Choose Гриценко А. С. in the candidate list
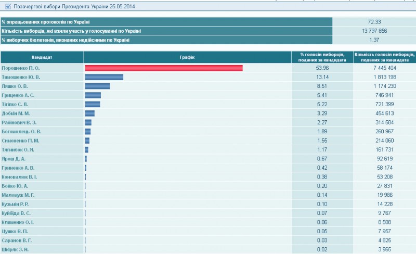Screen dimensions: 416x254 coord(18,95)
